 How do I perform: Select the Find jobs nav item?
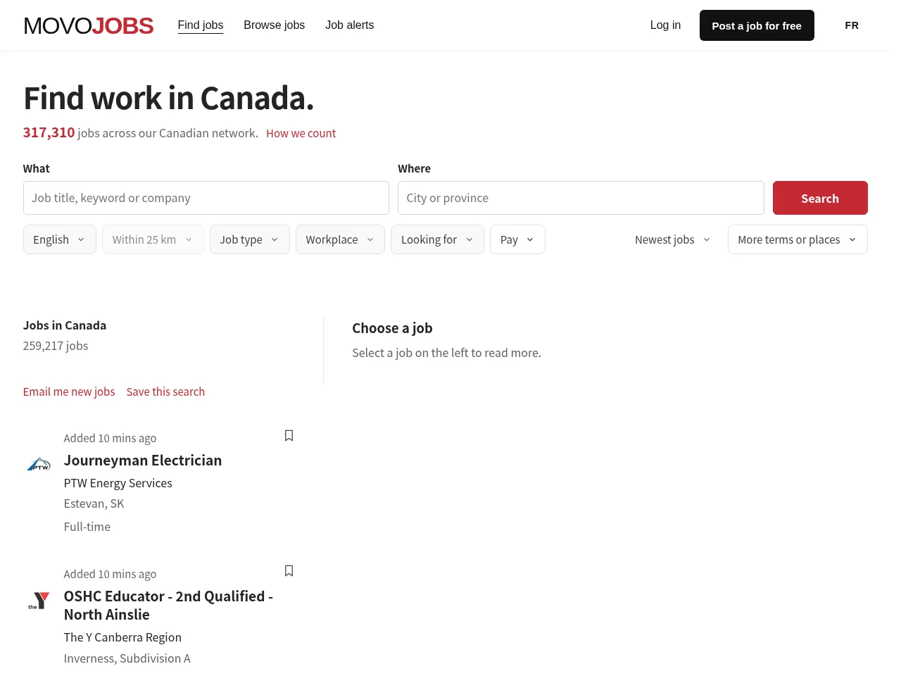[x=201, y=25]
